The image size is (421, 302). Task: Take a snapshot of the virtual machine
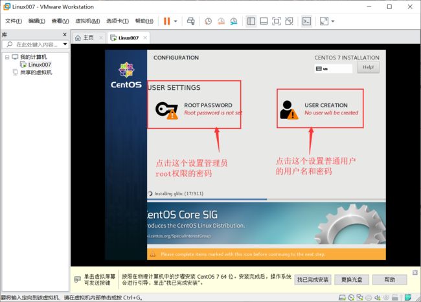[208, 21]
